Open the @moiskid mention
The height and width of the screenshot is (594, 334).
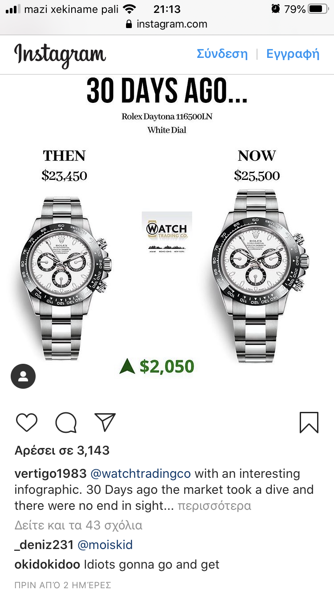pyautogui.click(x=105, y=545)
